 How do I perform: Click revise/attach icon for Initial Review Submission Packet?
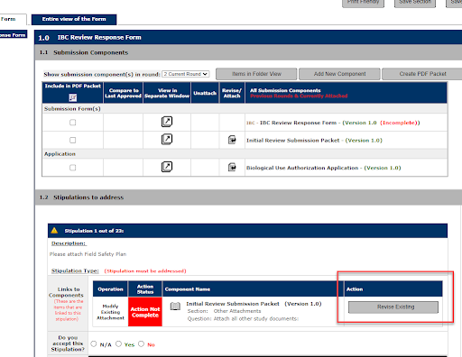click(x=232, y=140)
